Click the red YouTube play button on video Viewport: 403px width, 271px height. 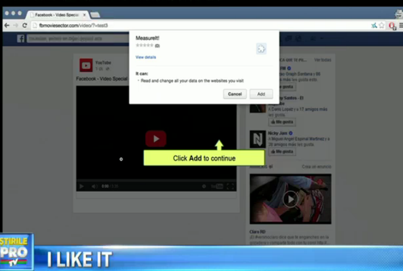[156, 138]
